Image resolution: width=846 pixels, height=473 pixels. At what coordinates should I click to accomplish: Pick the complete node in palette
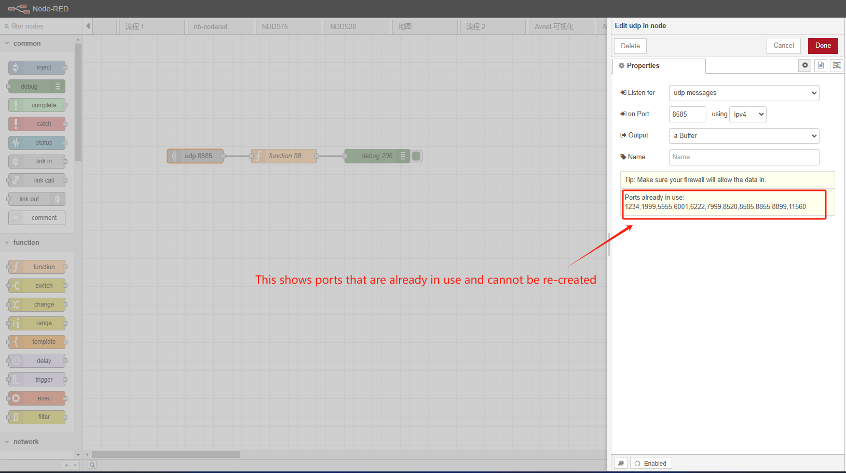tap(37, 105)
